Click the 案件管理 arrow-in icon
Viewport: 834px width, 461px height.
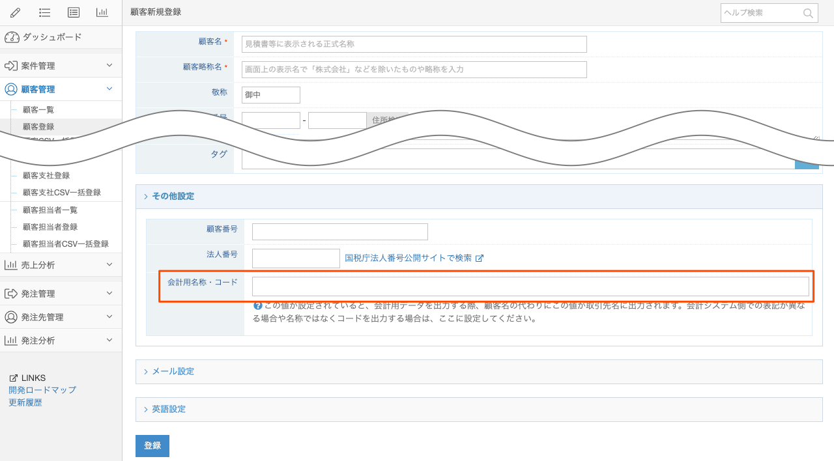pos(11,66)
